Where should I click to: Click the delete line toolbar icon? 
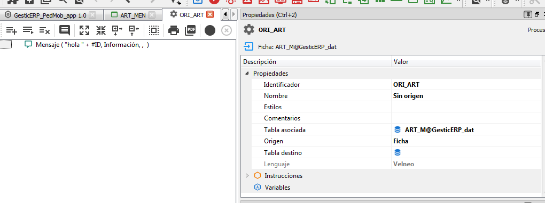[x=44, y=30]
